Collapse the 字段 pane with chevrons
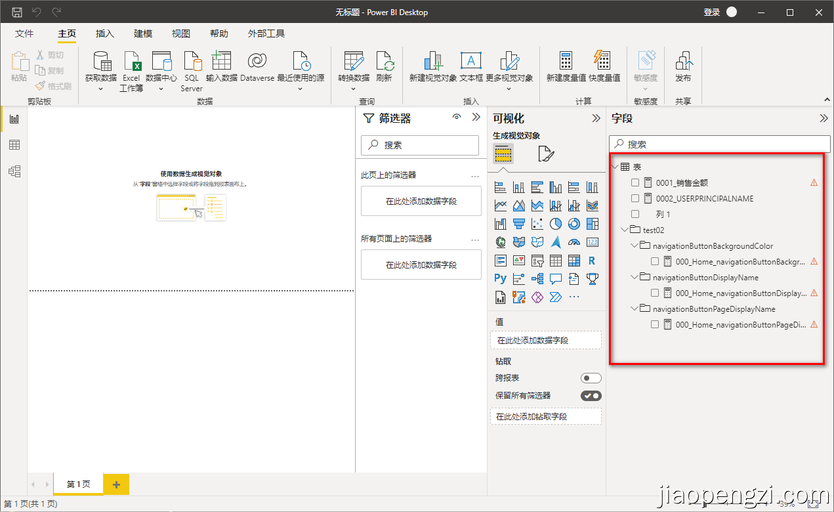The height and width of the screenshot is (512, 834). click(x=824, y=118)
